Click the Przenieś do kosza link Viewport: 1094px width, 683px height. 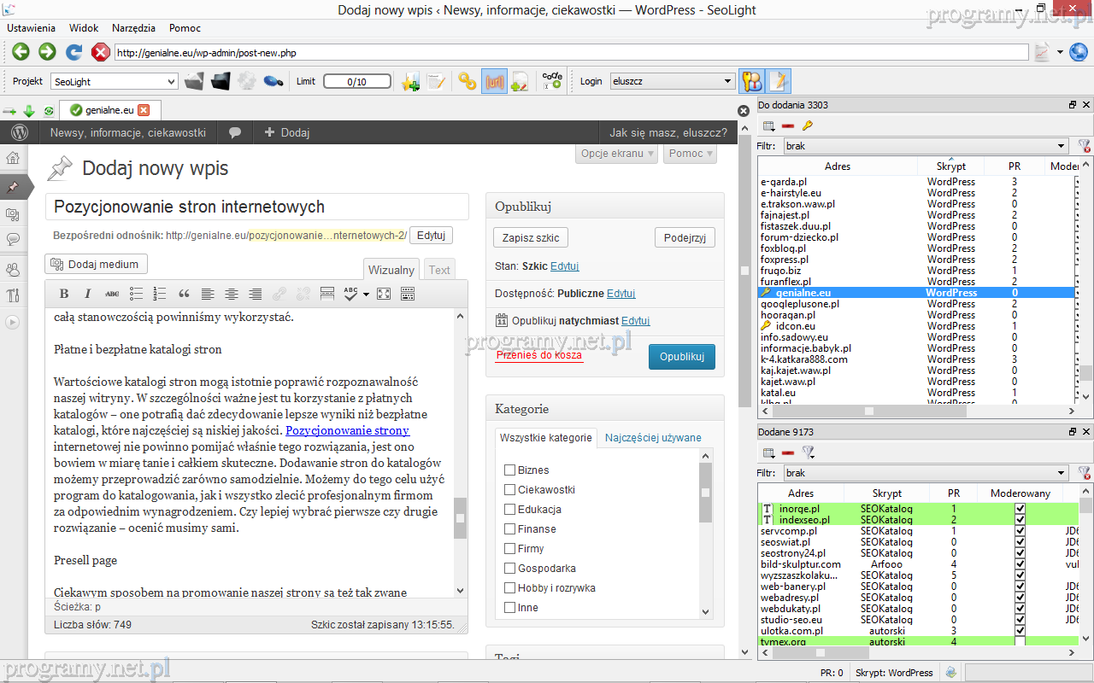(x=538, y=355)
